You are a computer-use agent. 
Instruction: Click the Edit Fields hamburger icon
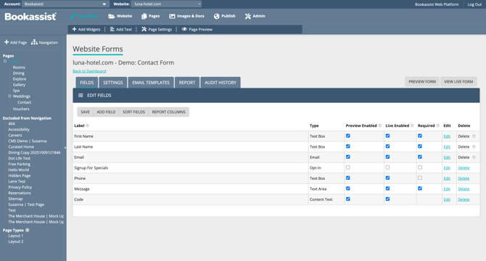tap(81, 96)
